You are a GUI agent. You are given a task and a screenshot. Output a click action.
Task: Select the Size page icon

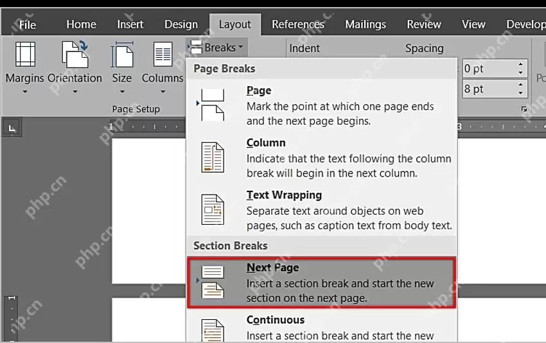pyautogui.click(x=122, y=54)
